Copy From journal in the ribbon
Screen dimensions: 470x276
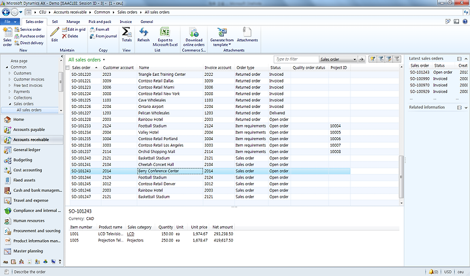tap(103, 36)
